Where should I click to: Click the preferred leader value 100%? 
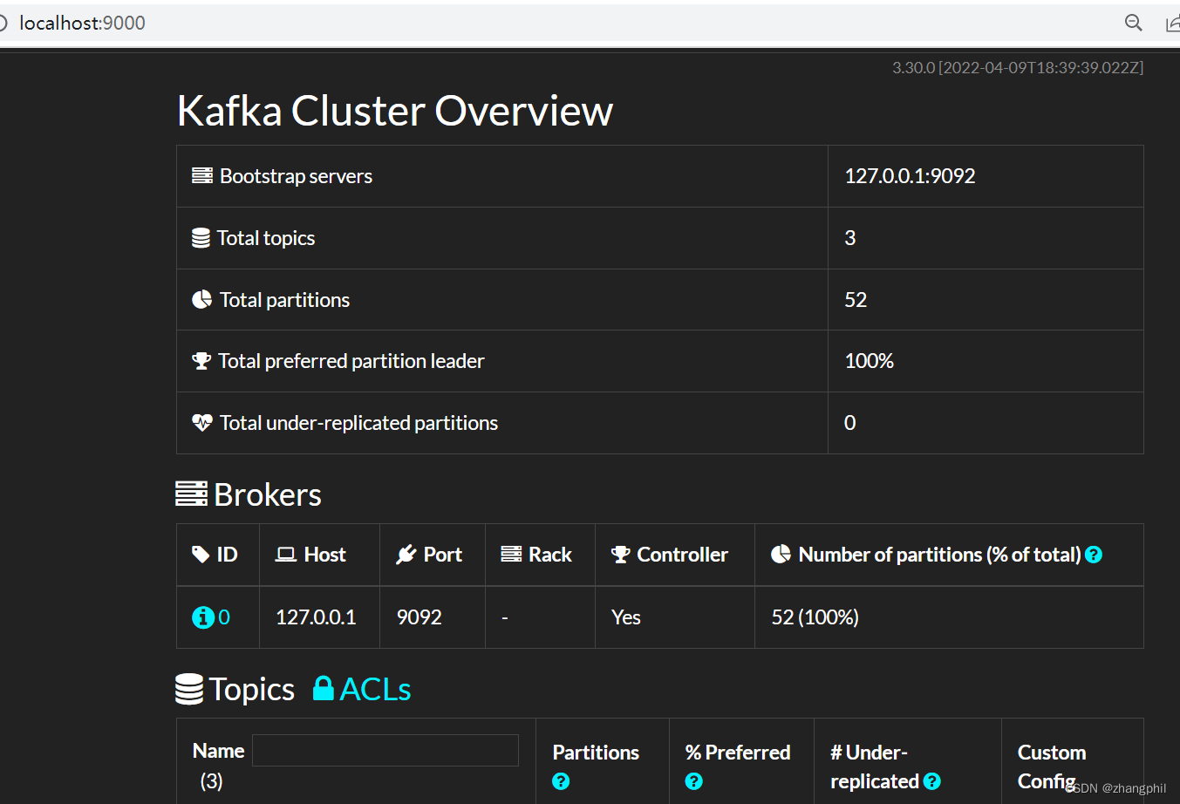point(869,361)
